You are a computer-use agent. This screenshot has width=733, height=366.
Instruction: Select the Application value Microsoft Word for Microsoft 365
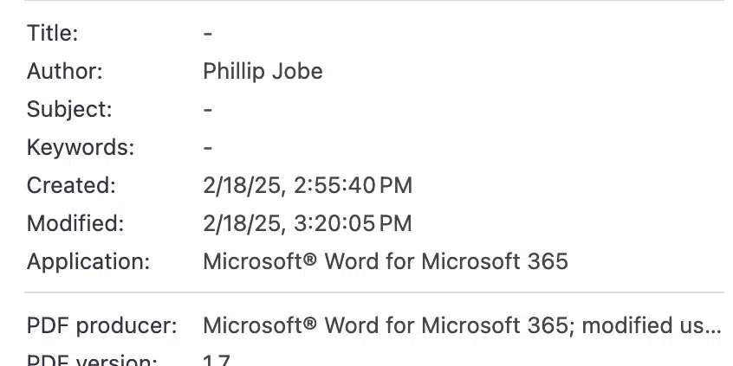[386, 261]
